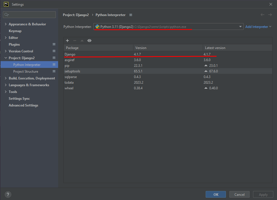Select Keymap in settings tree
277x200 pixels.
coord(15,31)
